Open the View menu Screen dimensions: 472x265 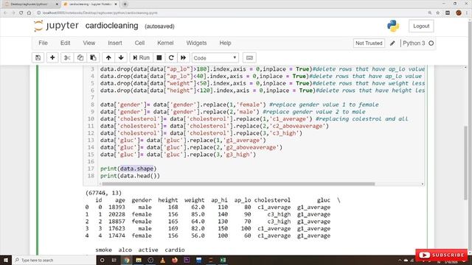coord(88,43)
